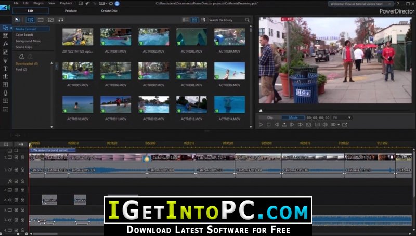Click the preview seek slider handle
The width and height of the screenshot is (416, 236).
click(x=261, y=111)
